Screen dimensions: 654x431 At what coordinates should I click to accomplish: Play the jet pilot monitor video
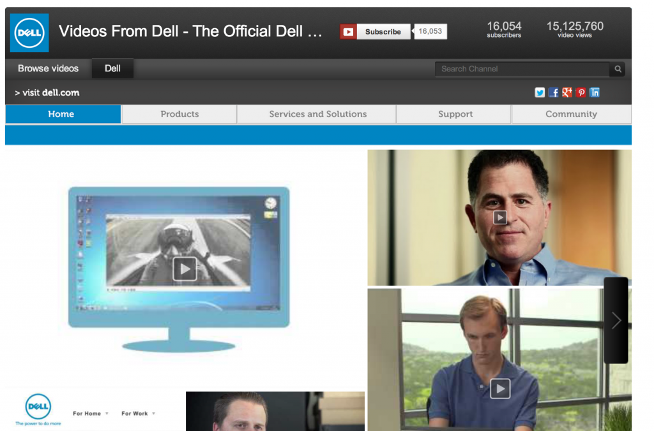[185, 268]
